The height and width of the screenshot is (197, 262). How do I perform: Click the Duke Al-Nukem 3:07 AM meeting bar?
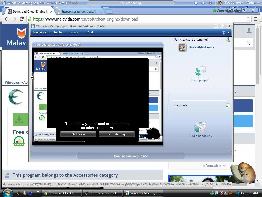point(131,156)
